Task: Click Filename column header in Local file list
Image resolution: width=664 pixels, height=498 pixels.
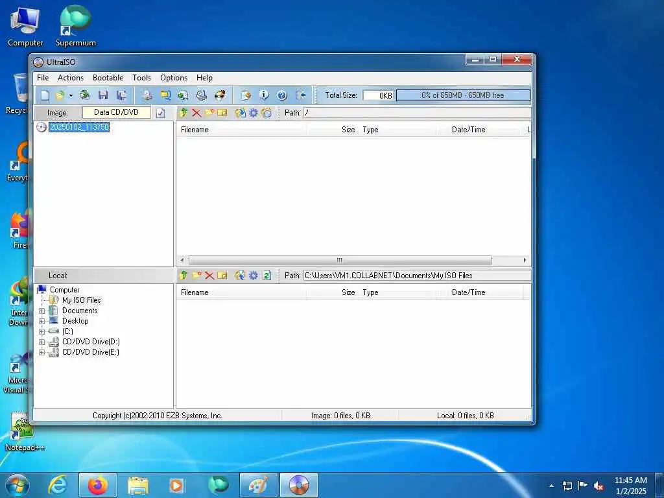Action: [x=241, y=292]
